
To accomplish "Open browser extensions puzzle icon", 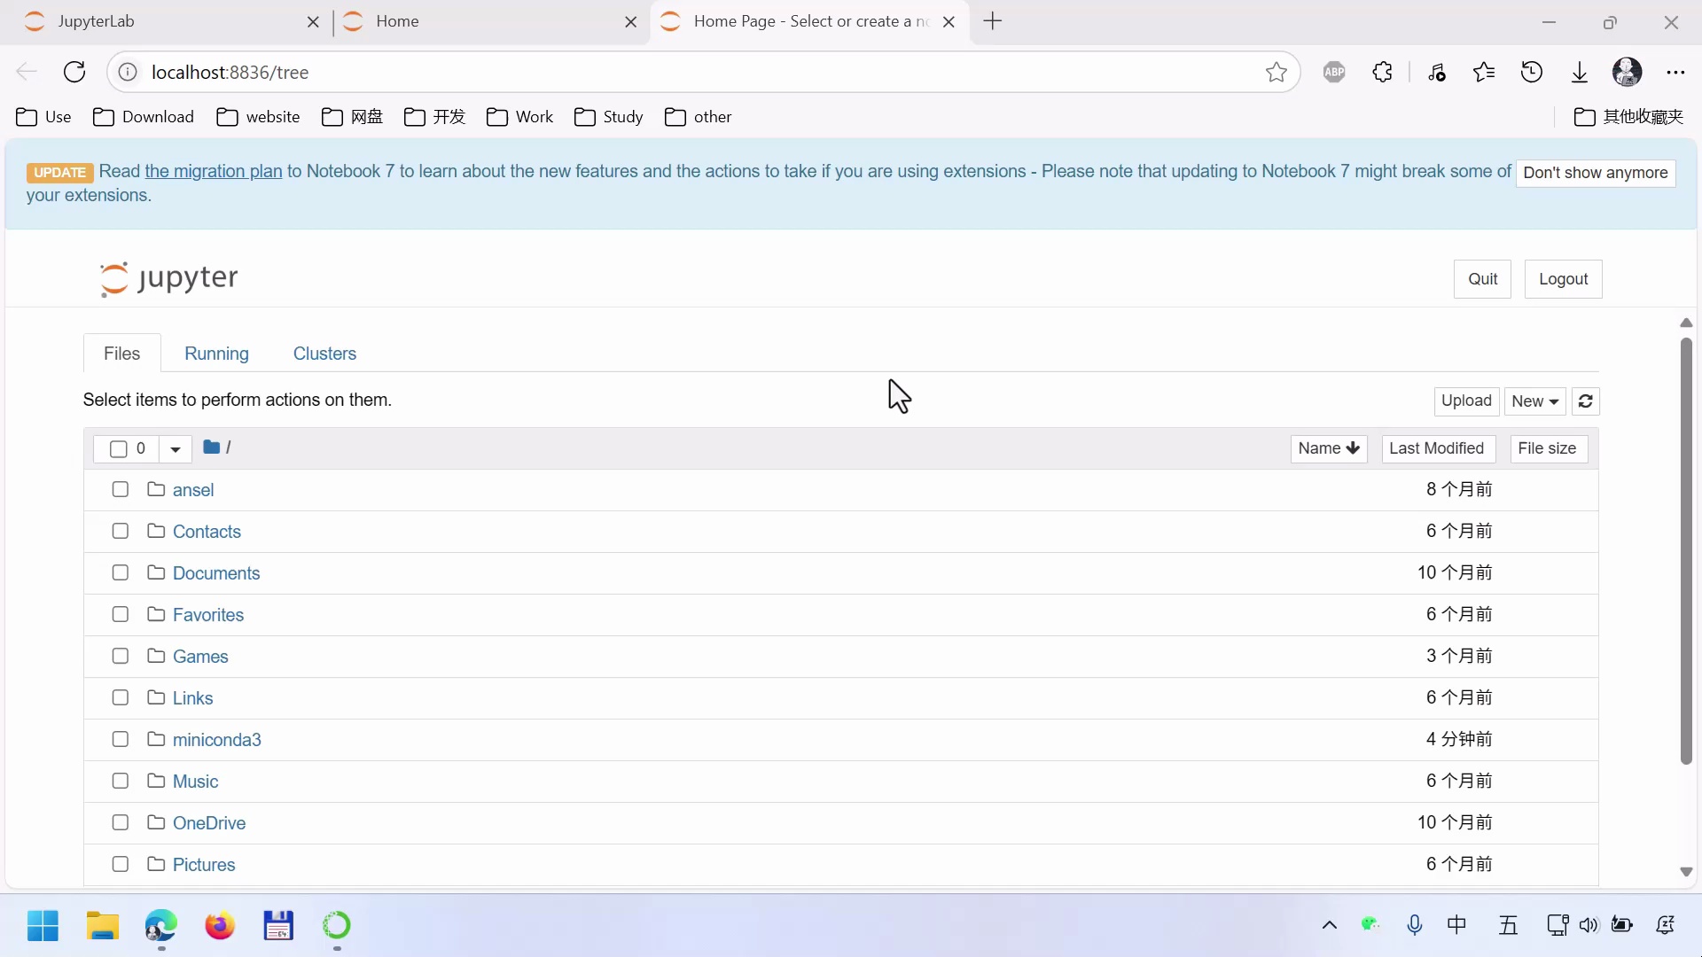I will (1382, 73).
